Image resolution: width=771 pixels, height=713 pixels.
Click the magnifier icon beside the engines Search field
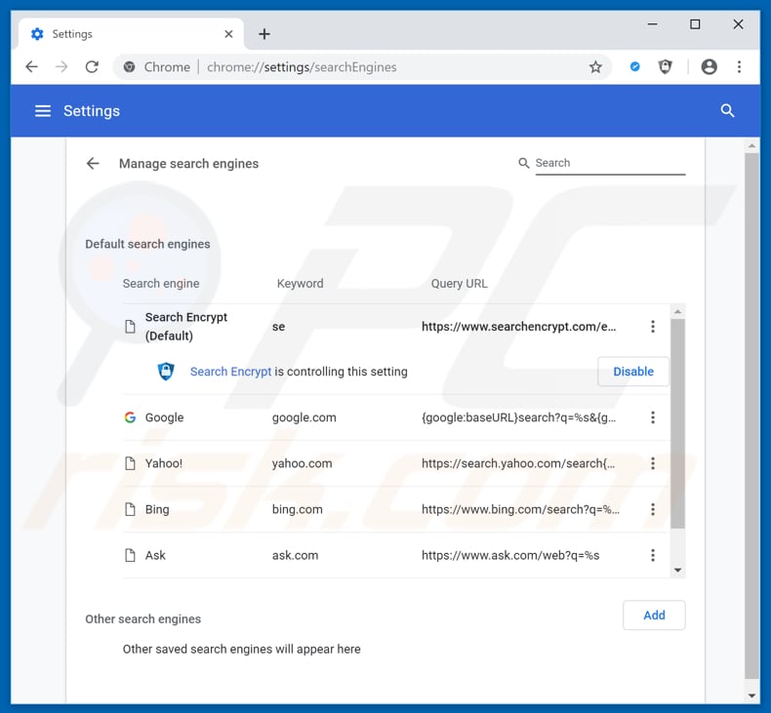tap(524, 163)
